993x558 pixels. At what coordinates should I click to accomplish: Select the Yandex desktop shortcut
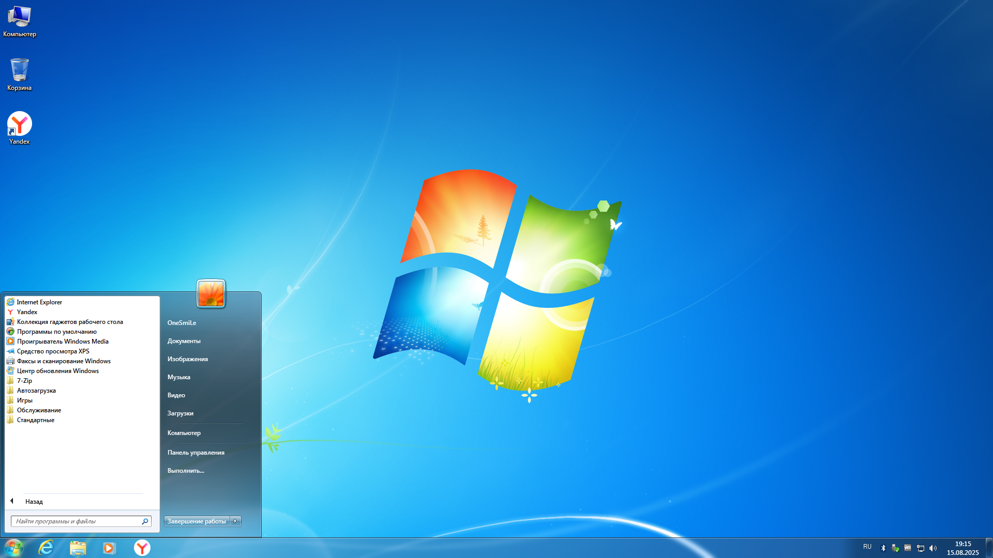[20, 128]
